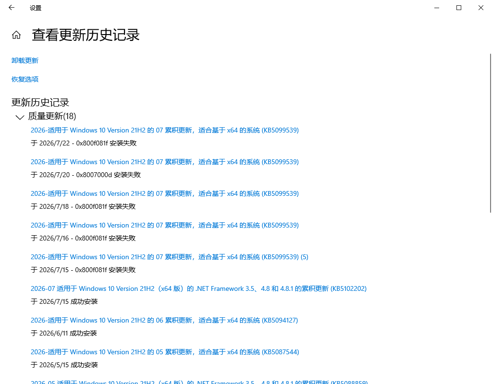The width and height of the screenshot is (492, 384).
Task: Click the 查看更新历史记录 page title
Action: pos(86,35)
